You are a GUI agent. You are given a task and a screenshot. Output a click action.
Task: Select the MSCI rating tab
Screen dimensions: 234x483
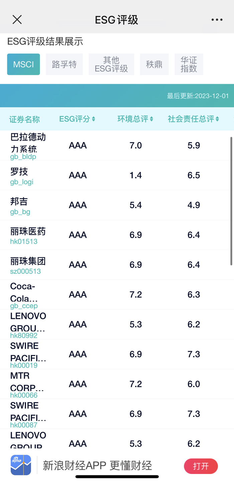[x=23, y=64]
